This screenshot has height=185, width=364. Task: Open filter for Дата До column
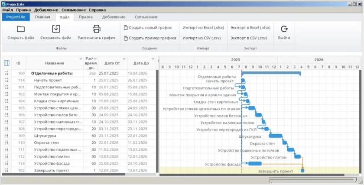tap(153, 59)
